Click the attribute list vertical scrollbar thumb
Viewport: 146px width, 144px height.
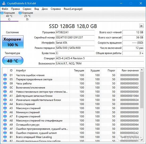tap(142, 90)
